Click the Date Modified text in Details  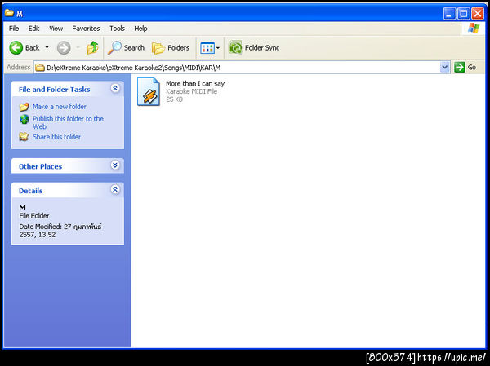pos(60,231)
